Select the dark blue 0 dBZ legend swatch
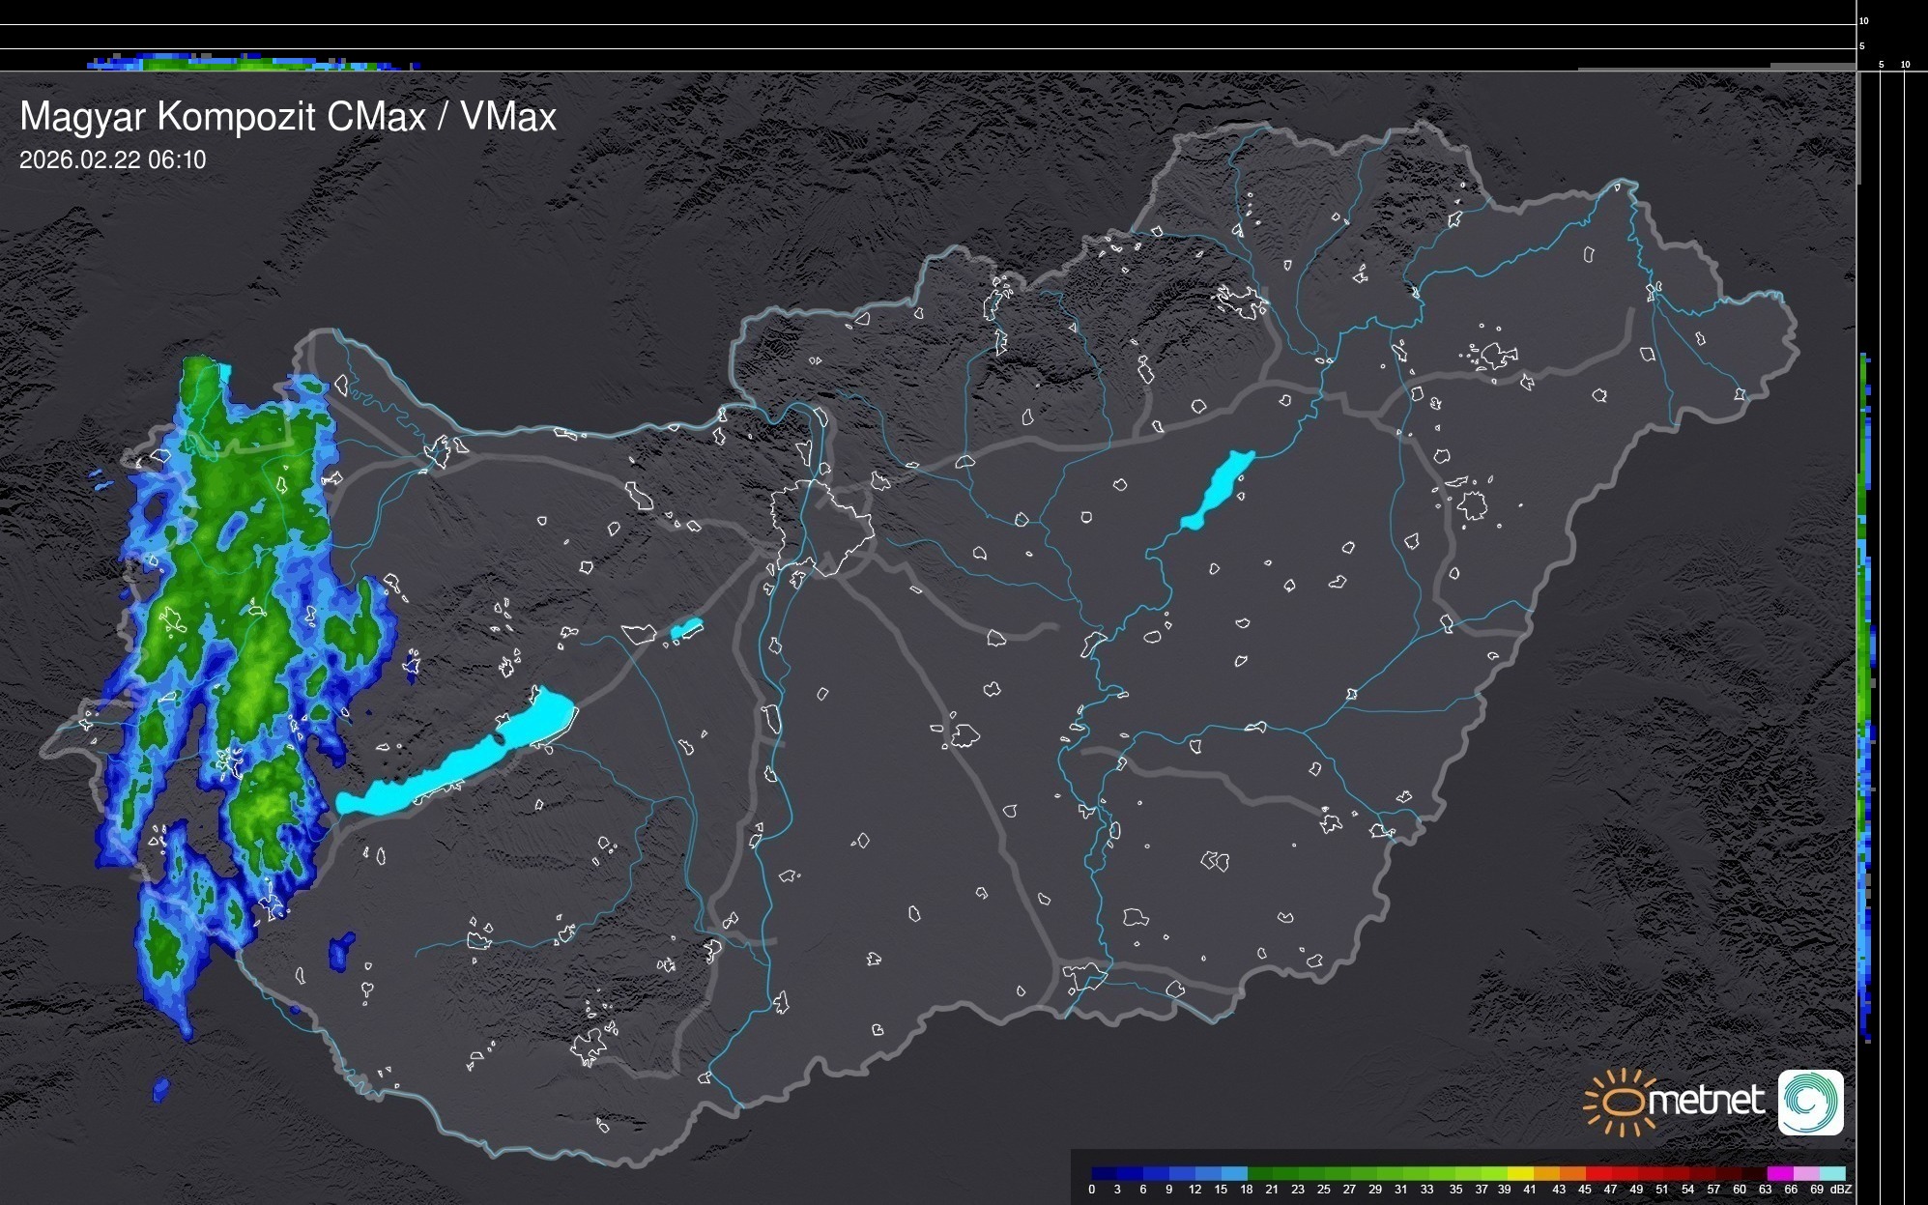The height and width of the screenshot is (1205, 1928). pos(1105,1174)
